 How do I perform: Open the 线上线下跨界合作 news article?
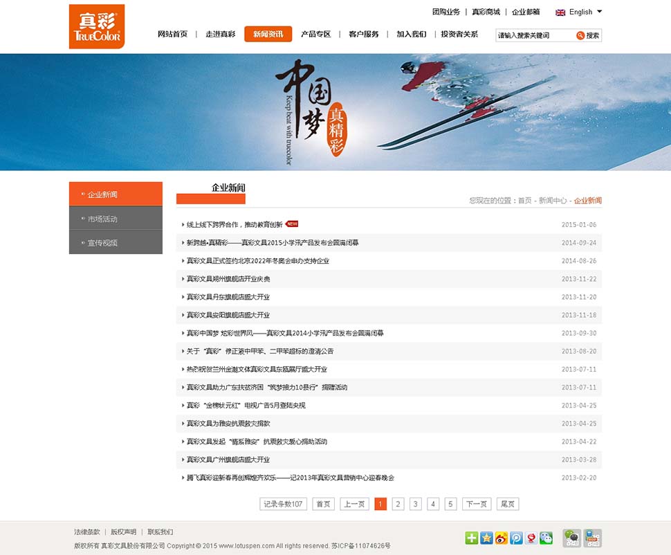(235, 225)
